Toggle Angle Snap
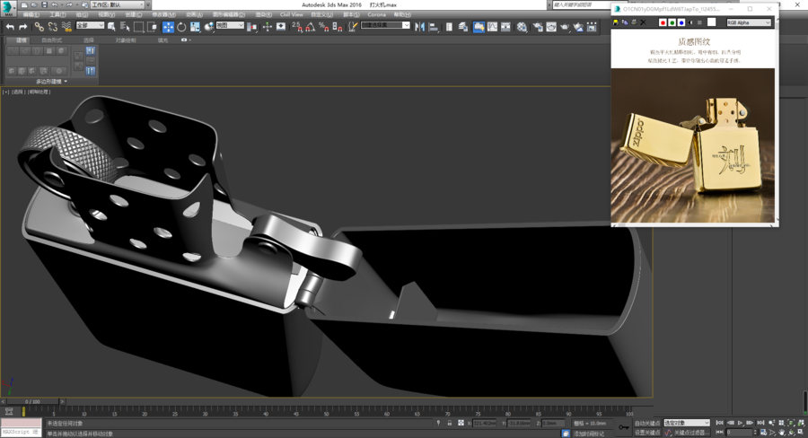 311,27
